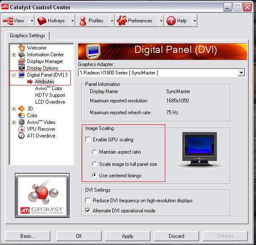Select Use centered timings radio button
The image size is (256, 245).
click(95, 176)
